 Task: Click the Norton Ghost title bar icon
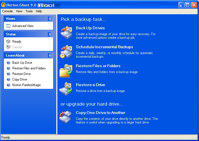click(x=3, y=5)
